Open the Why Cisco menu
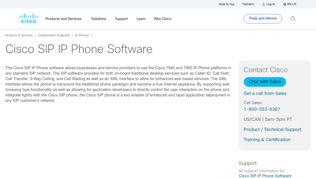 click(x=162, y=19)
